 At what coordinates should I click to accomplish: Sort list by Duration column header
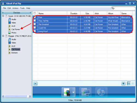tap(74, 13)
